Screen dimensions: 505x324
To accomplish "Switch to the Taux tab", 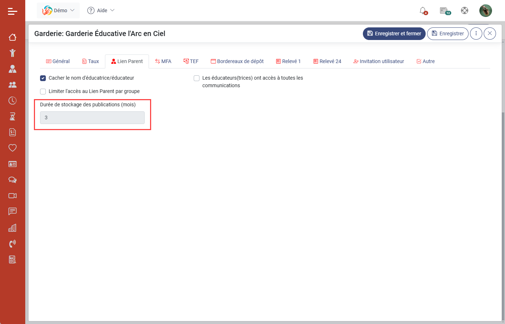I will pyautogui.click(x=91, y=61).
